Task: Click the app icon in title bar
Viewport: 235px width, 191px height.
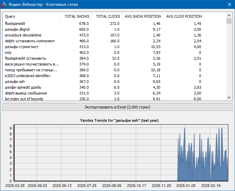Action: (4, 4)
